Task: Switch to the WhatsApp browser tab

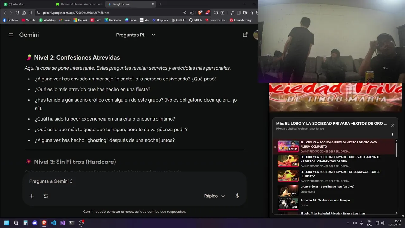Action: pos(27,4)
